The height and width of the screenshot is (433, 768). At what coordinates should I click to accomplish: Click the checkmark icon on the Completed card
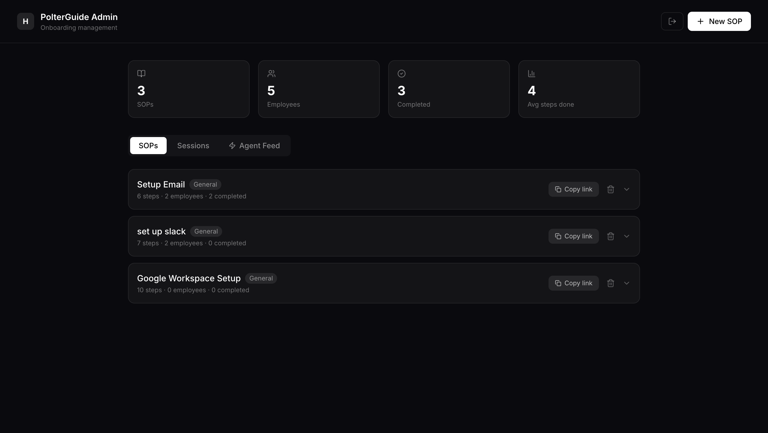point(401,73)
